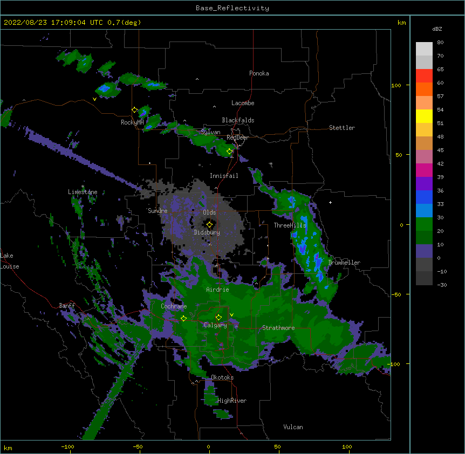The image size is (465, 454).
Task: Click the Innisfail city label
Action: coord(224,176)
